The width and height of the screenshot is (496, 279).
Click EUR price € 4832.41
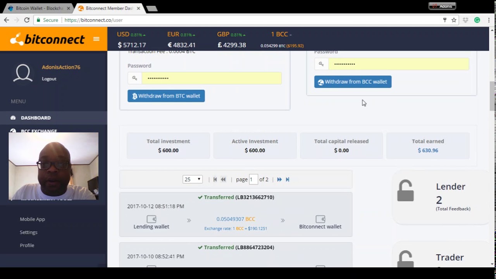point(181,45)
